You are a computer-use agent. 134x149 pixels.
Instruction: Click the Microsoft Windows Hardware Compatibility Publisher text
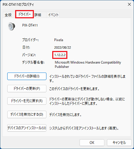point(88,65)
